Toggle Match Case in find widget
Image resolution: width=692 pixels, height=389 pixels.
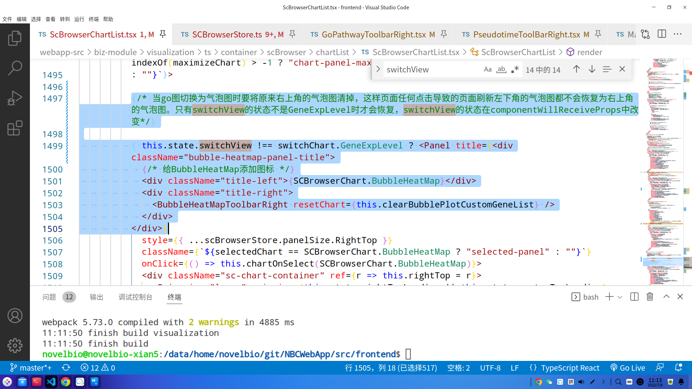487,69
